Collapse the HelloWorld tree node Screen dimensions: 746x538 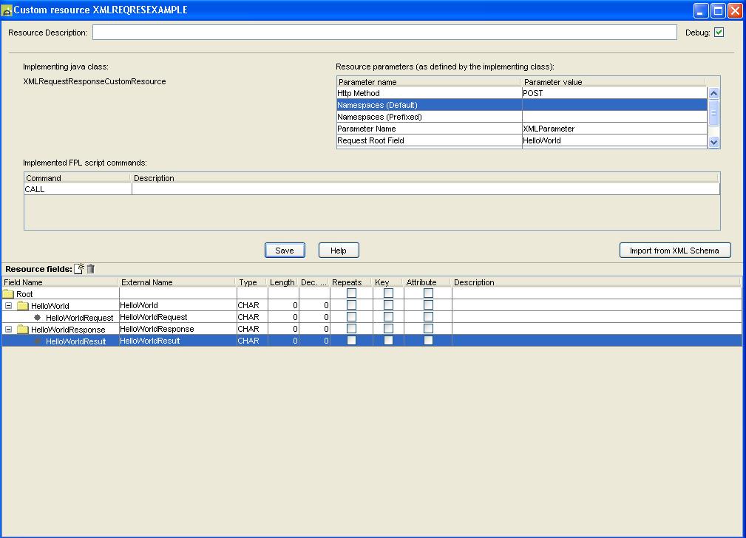9,306
